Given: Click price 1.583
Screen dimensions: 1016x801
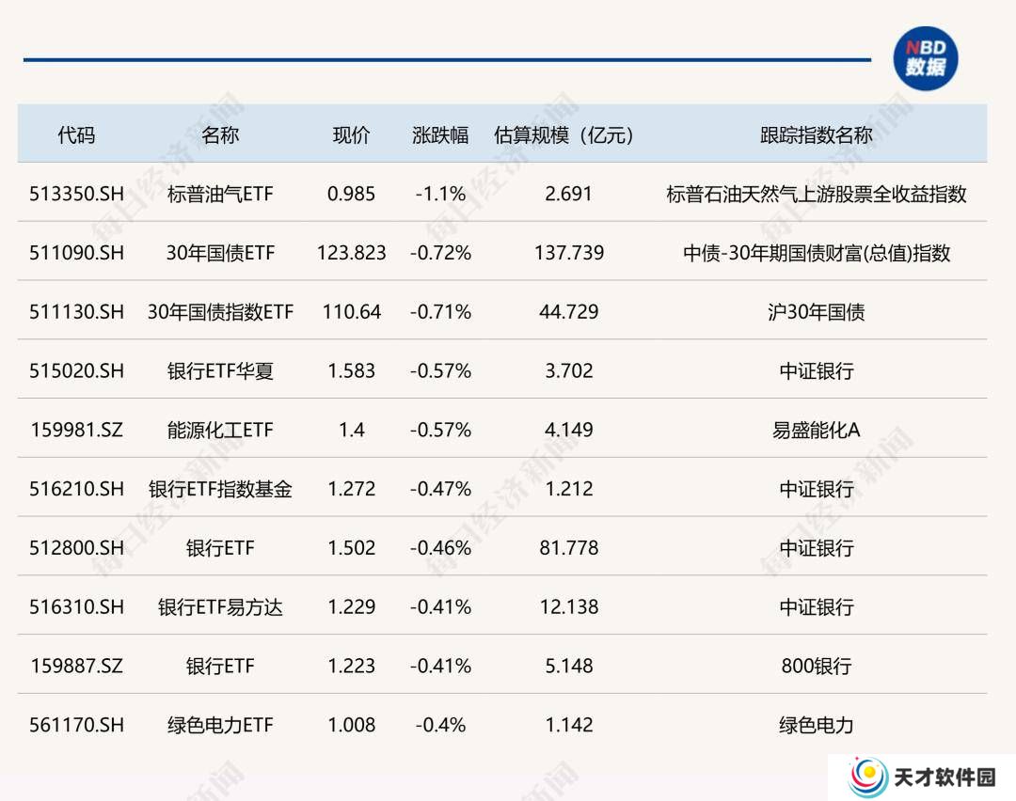Looking at the screenshot, I should click(351, 370).
